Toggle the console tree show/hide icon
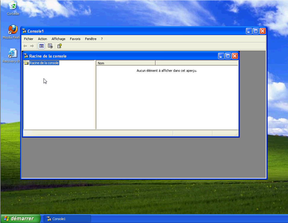The image size is (288, 223). [41, 46]
